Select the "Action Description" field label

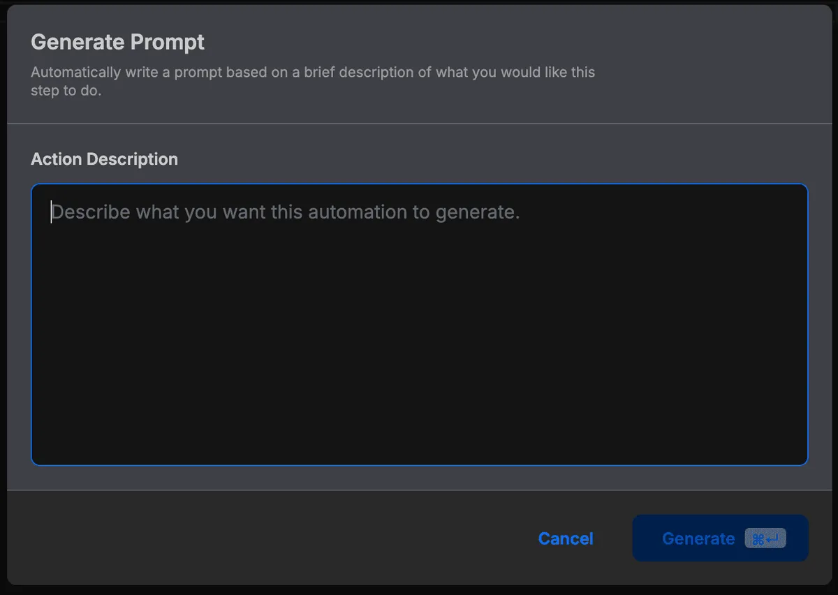[104, 159]
